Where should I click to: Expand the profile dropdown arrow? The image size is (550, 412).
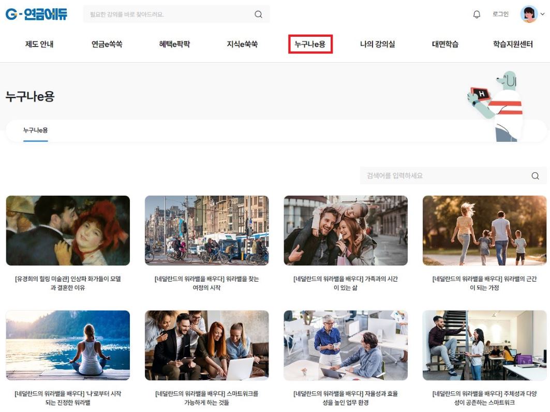pos(542,14)
